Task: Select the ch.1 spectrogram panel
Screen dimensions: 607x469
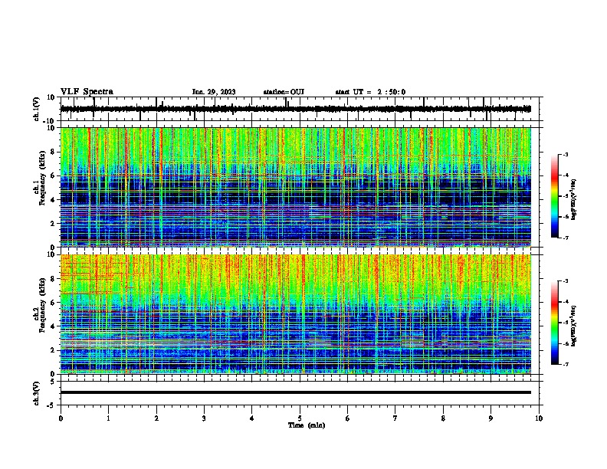Action: tap(296, 187)
